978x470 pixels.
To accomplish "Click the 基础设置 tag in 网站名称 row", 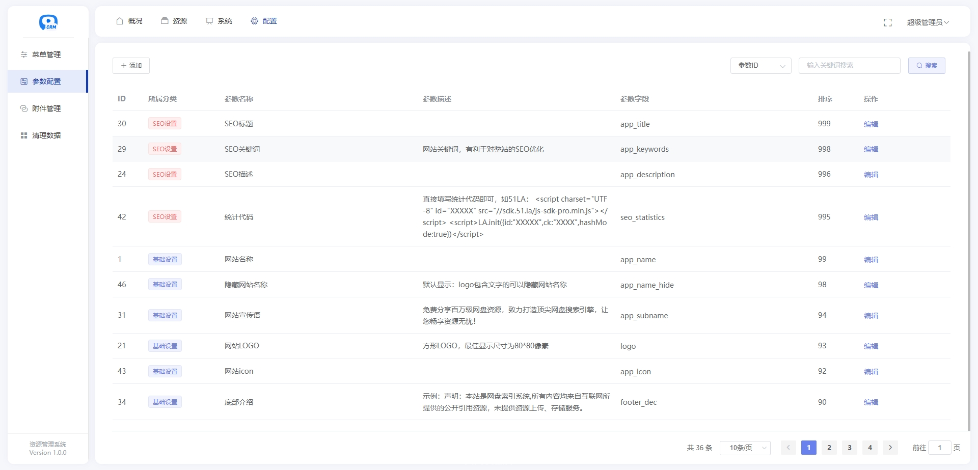I will pyautogui.click(x=165, y=259).
